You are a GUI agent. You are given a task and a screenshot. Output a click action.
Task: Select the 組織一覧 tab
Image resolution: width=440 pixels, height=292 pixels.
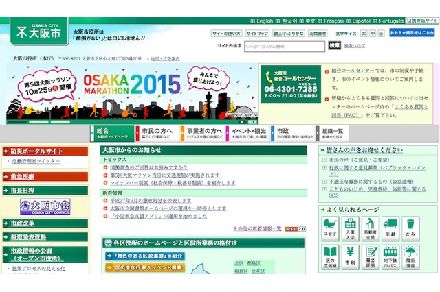pos(333,134)
